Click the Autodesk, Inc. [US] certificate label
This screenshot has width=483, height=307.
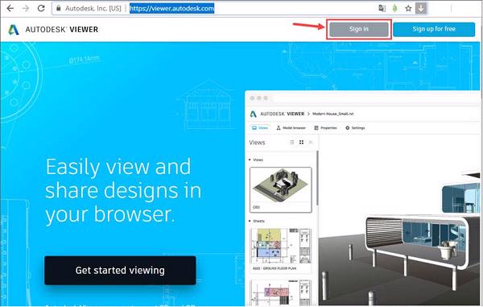[x=93, y=9]
